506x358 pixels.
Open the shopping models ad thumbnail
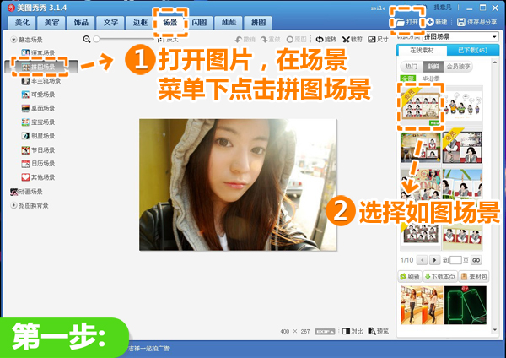point(422,305)
